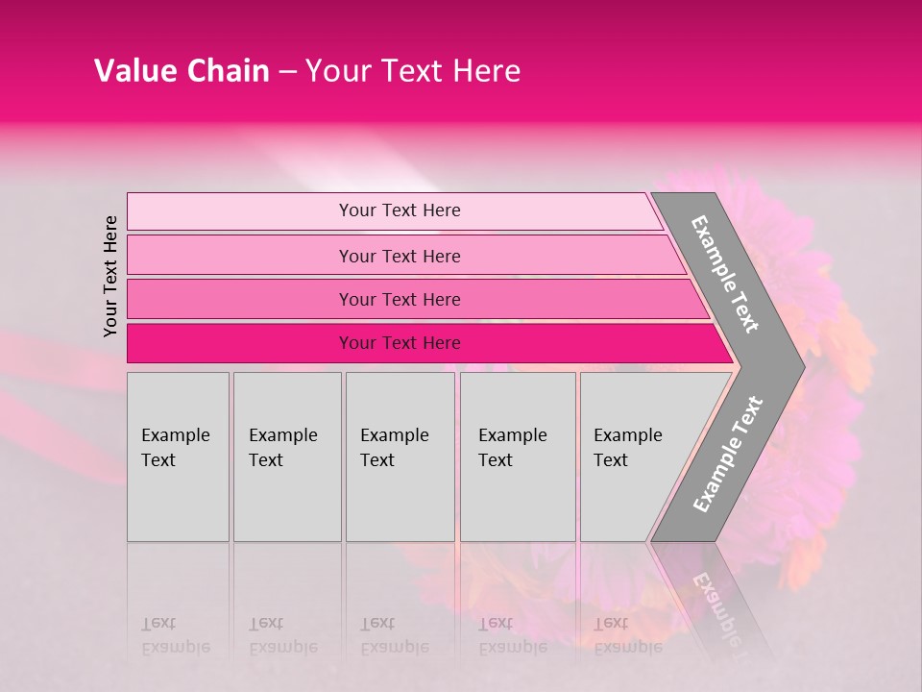The image size is (922, 692).
Task: Select the lightest pink top bar
Action: [x=399, y=210]
